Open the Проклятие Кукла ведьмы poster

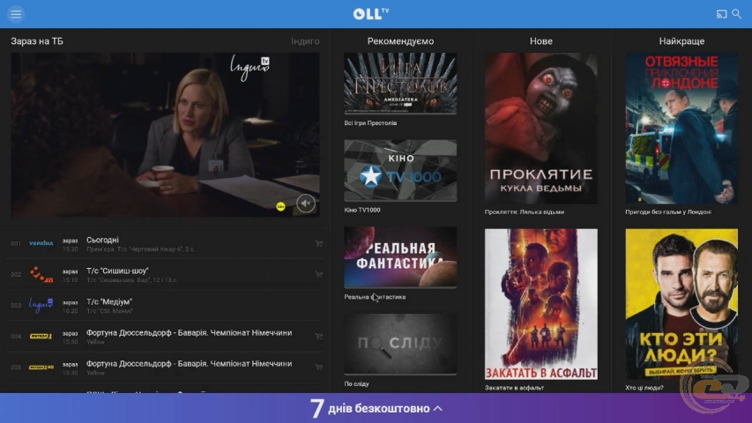click(541, 129)
